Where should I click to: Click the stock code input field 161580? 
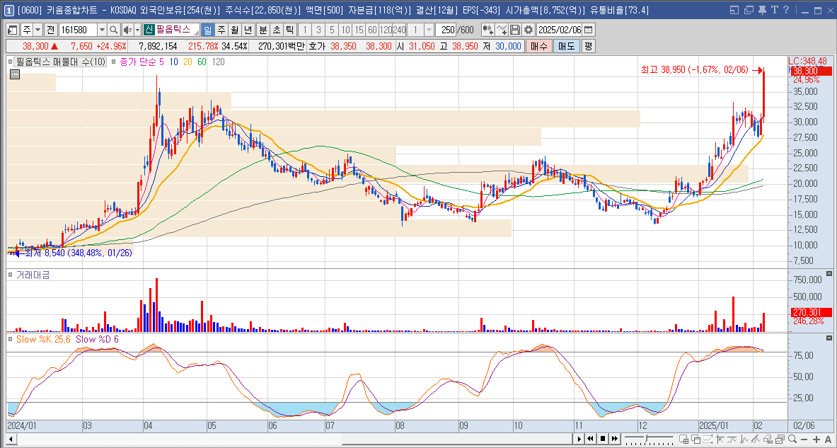[x=77, y=29]
